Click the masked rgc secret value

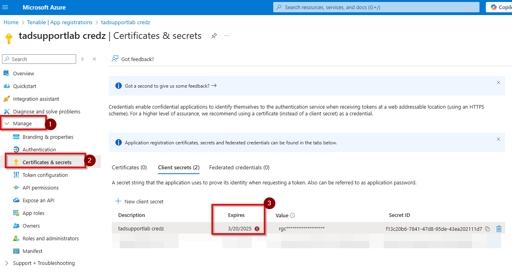tap(301, 228)
